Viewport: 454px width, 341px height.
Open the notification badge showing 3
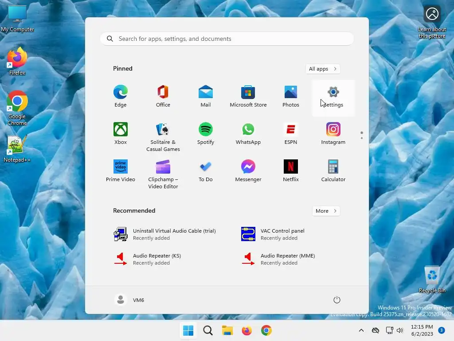pos(442,330)
